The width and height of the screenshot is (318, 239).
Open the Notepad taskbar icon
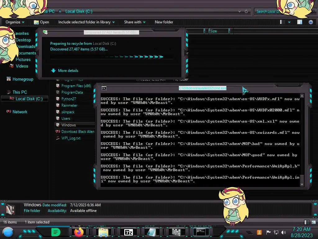pos(152,232)
